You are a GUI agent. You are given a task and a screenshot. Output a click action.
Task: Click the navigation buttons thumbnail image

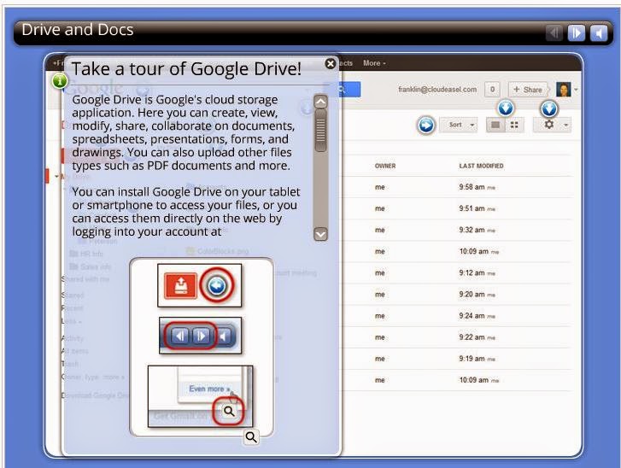200,336
